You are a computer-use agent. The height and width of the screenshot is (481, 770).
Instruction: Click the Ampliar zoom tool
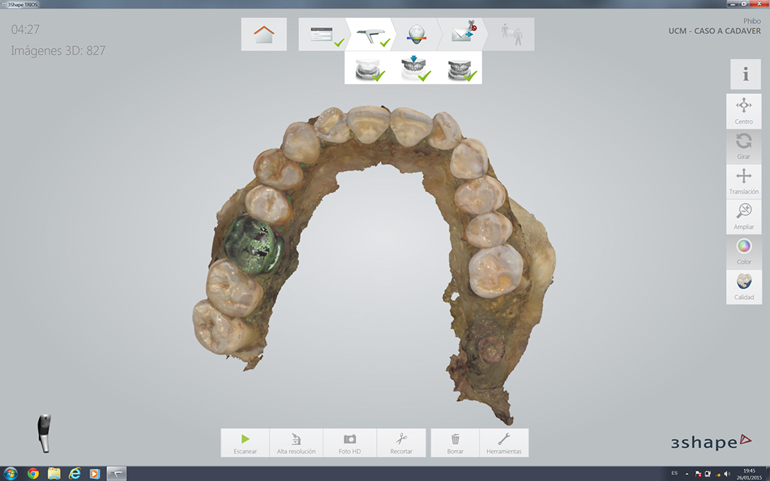[x=744, y=217]
